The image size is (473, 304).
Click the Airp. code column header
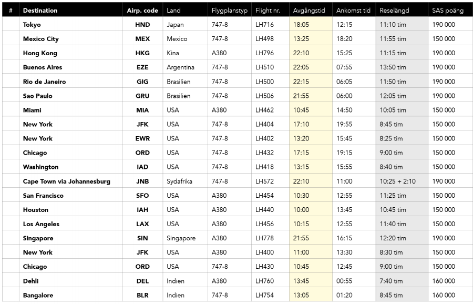[142, 11]
